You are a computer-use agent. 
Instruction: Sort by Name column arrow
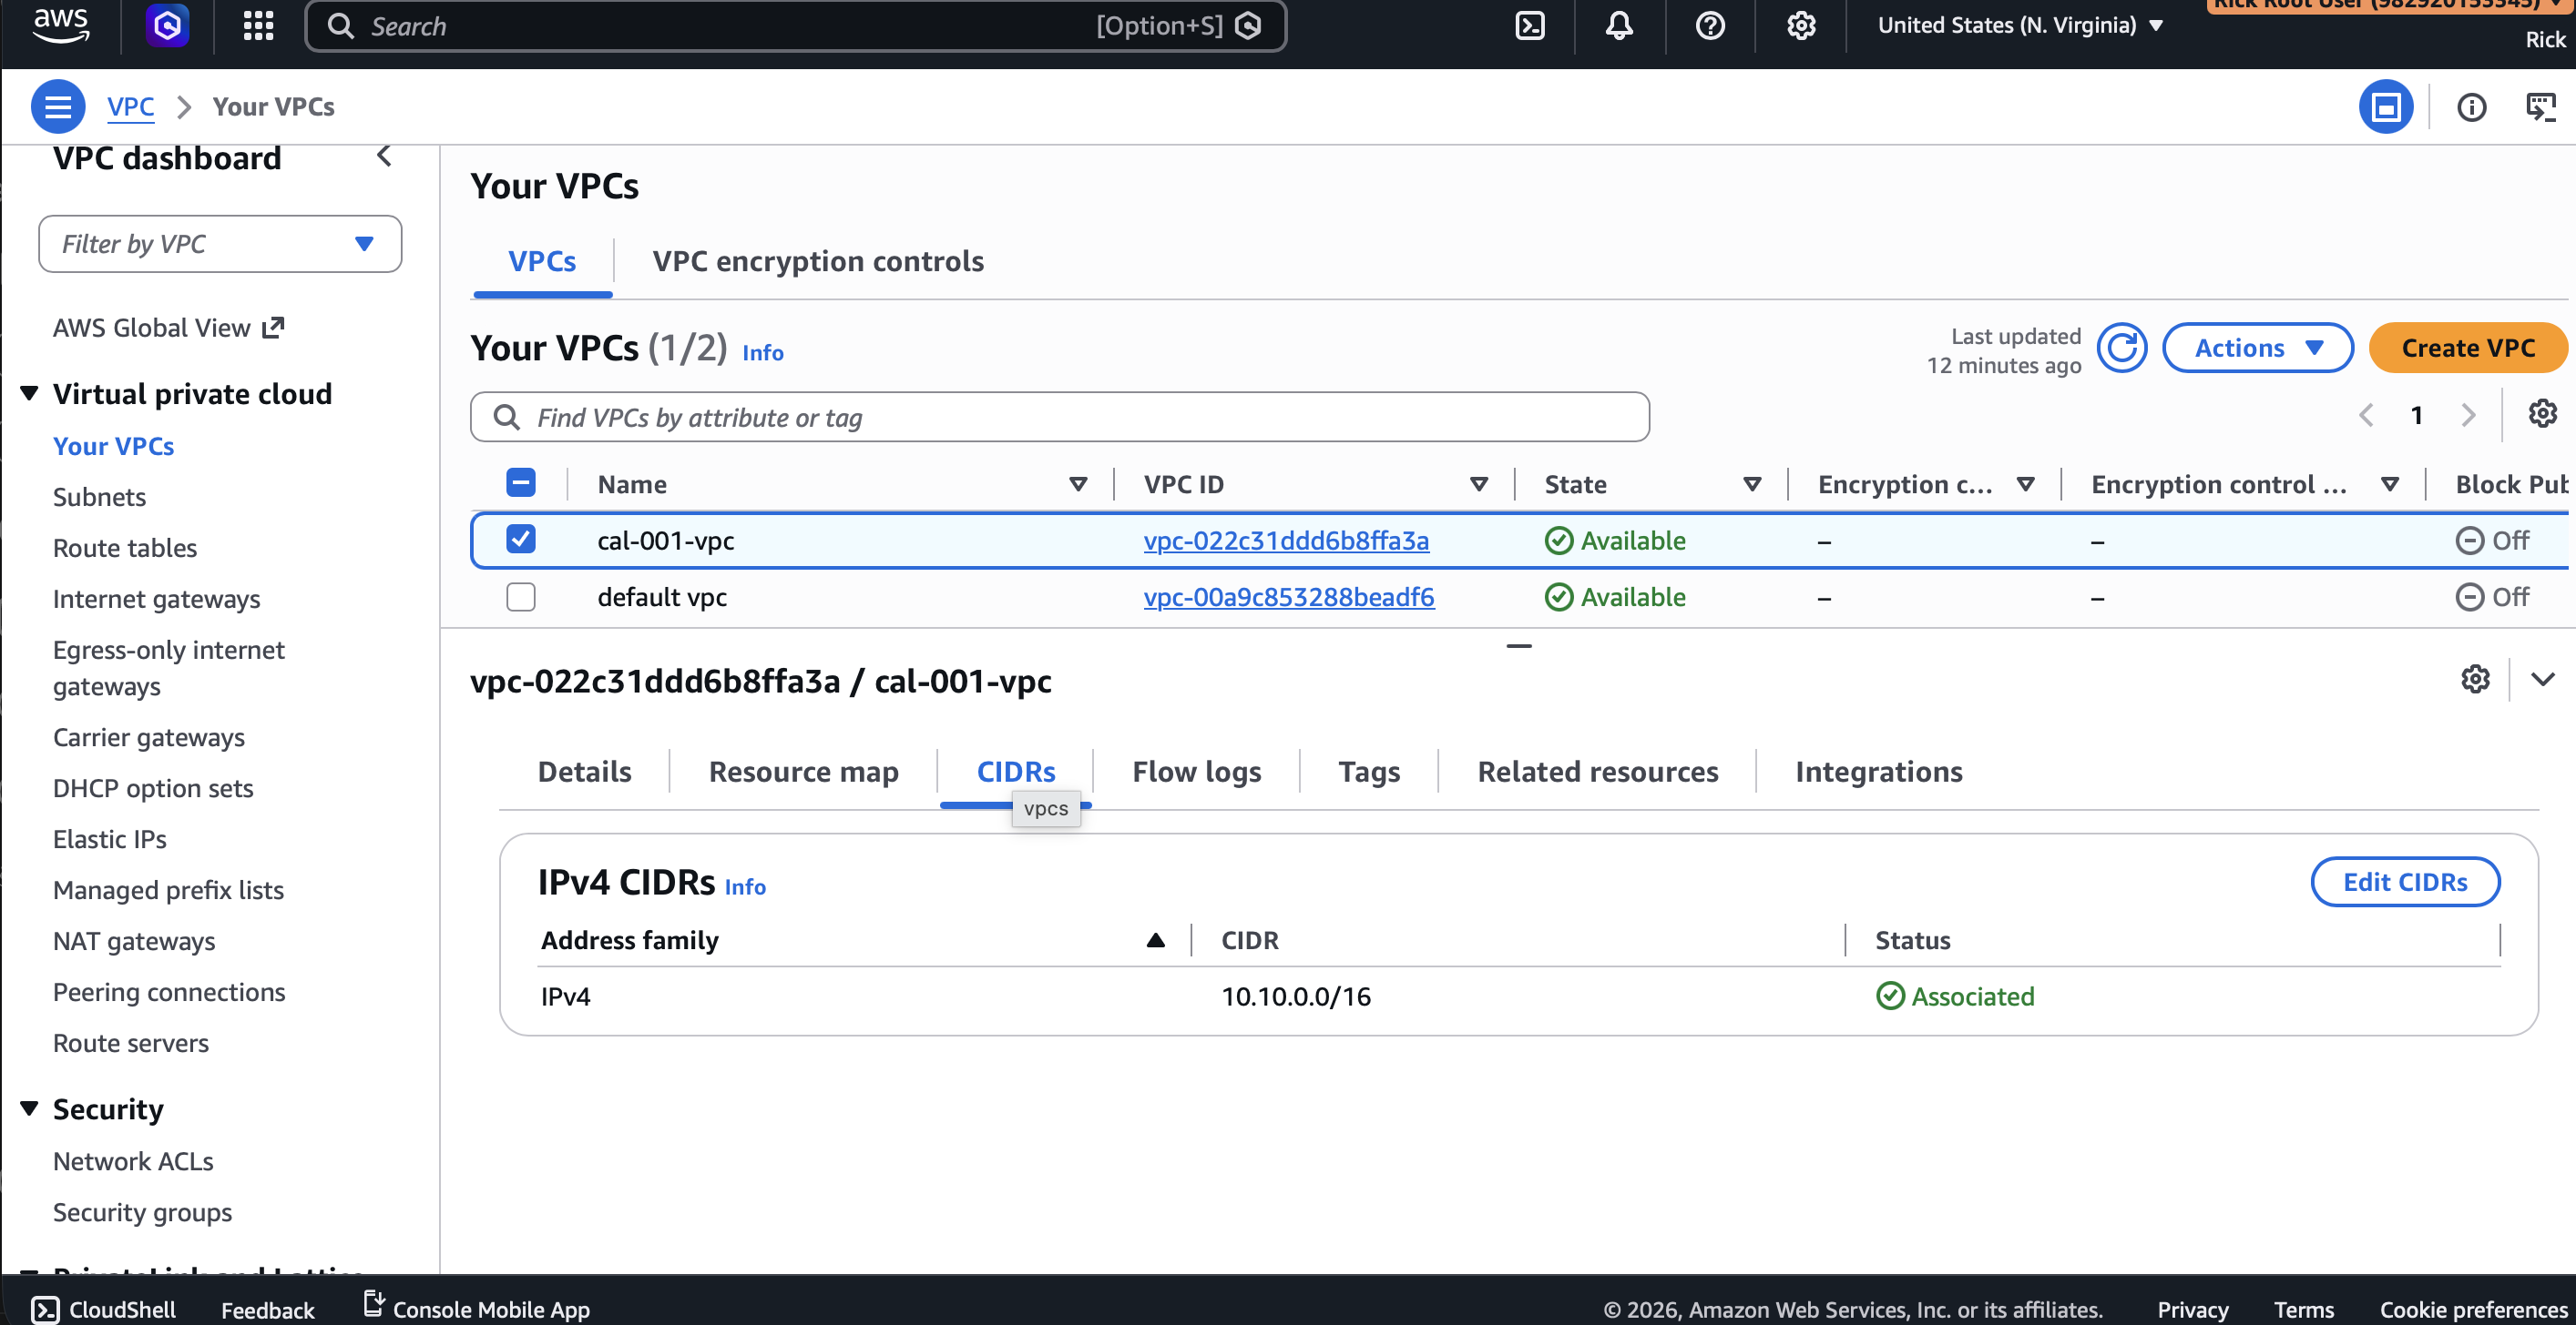coord(1078,485)
